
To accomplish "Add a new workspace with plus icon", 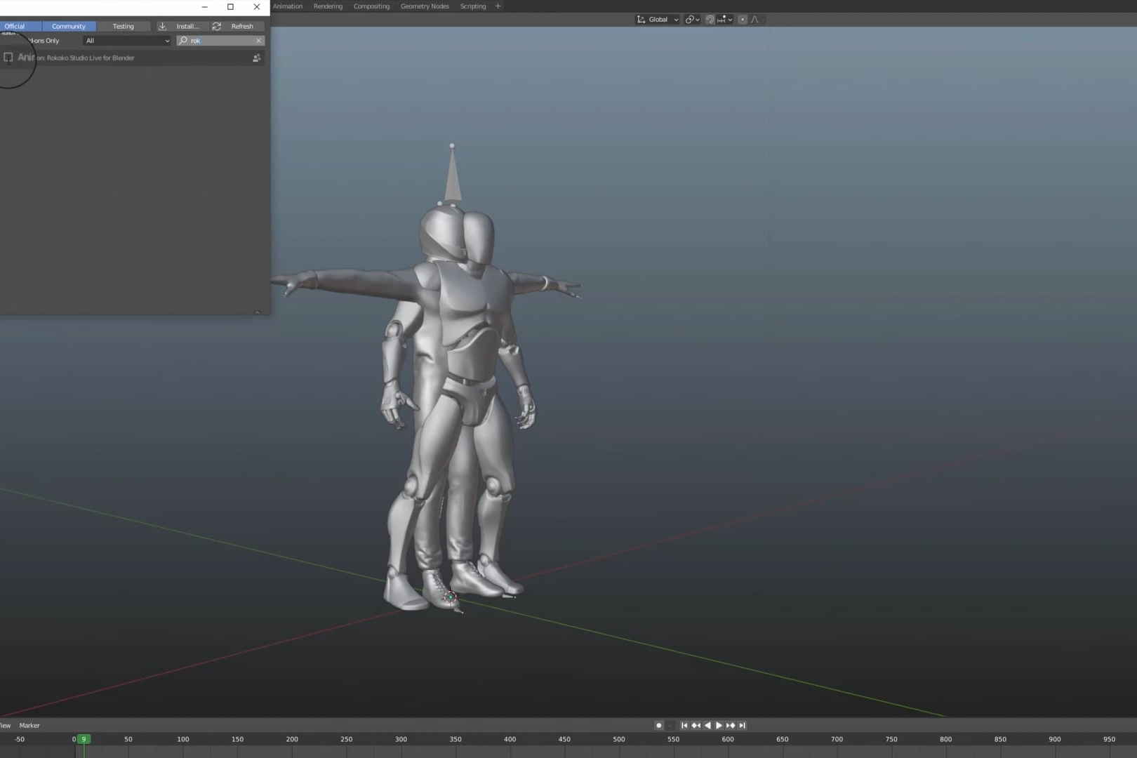I will point(498,6).
